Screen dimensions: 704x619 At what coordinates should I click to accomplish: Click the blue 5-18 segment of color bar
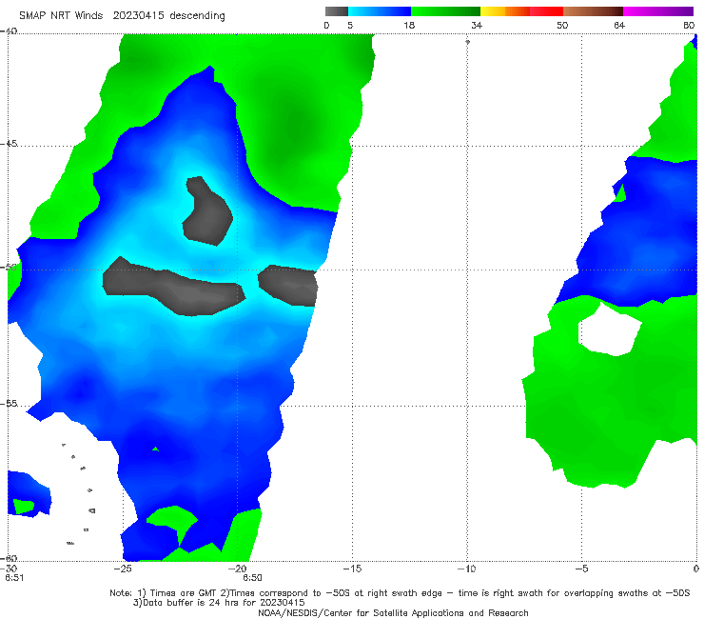(380, 11)
